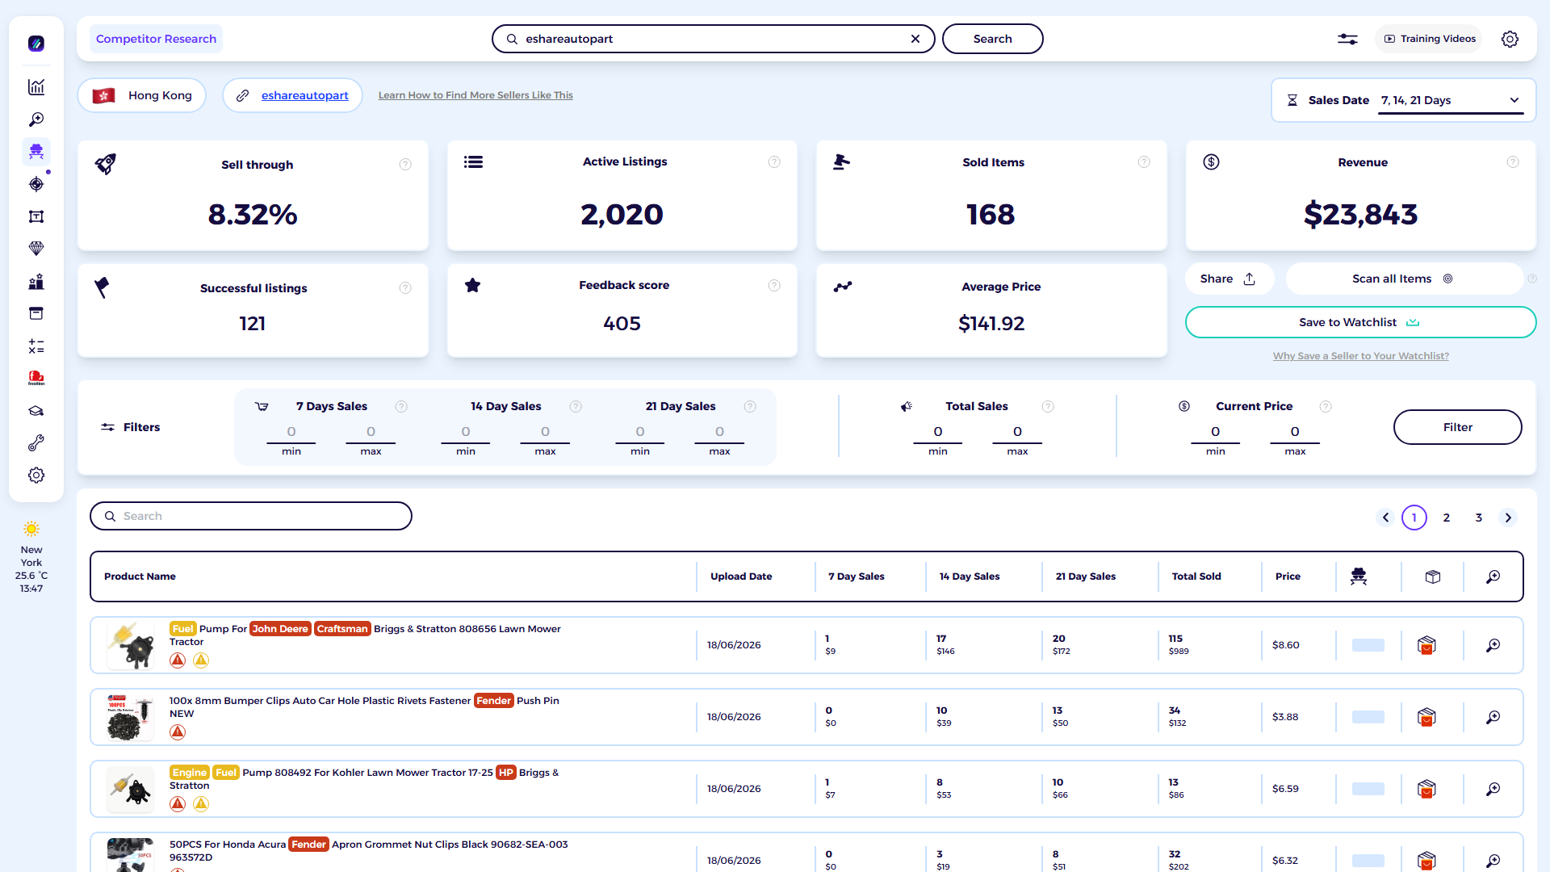The height and width of the screenshot is (872, 1550).
Task: Open the product research magnifier sidebar icon
Action: pyautogui.click(x=36, y=119)
